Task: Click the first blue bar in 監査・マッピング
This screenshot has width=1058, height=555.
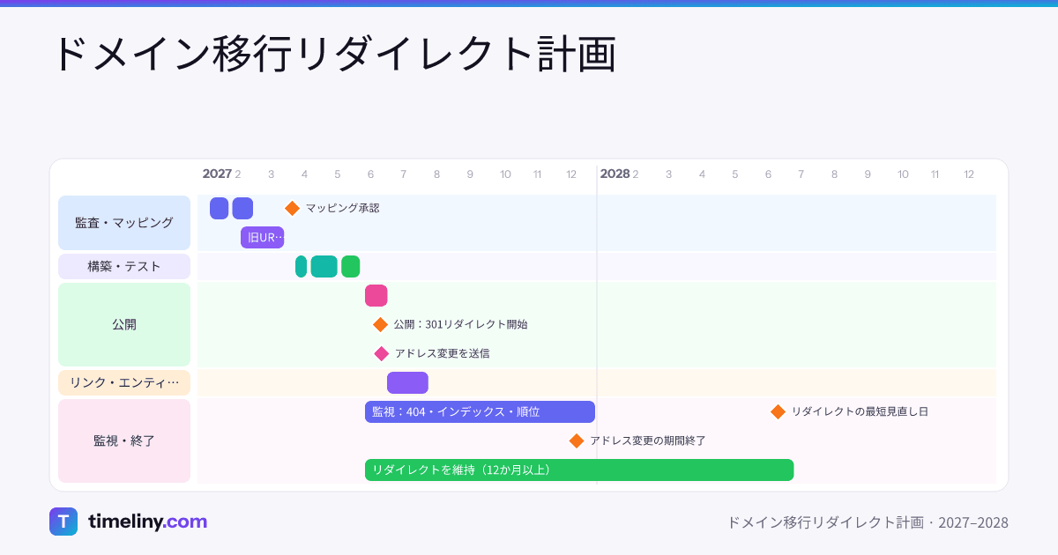Action: coord(220,208)
